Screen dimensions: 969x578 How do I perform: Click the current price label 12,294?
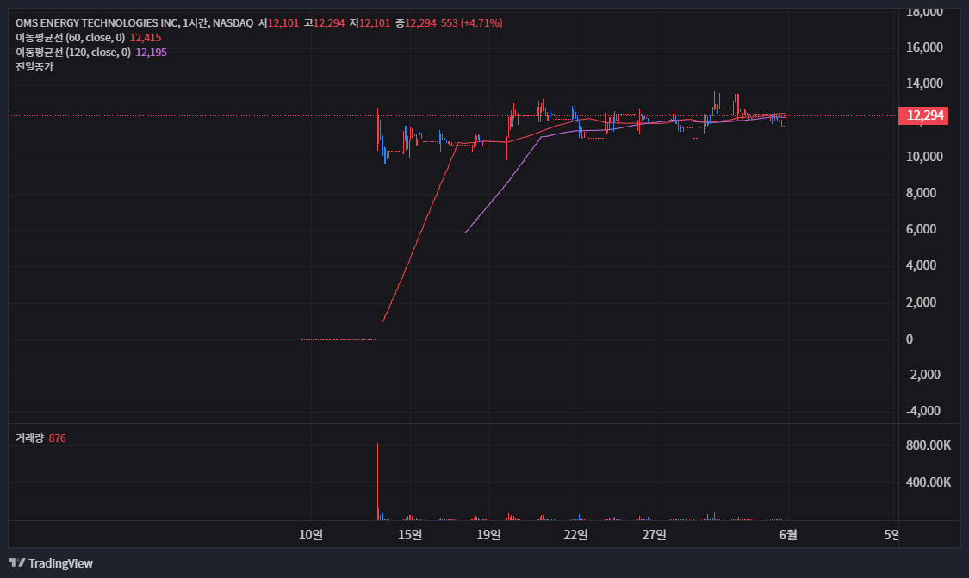924,115
